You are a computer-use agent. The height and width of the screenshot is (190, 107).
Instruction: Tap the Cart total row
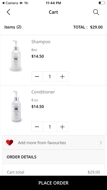coord(53,172)
